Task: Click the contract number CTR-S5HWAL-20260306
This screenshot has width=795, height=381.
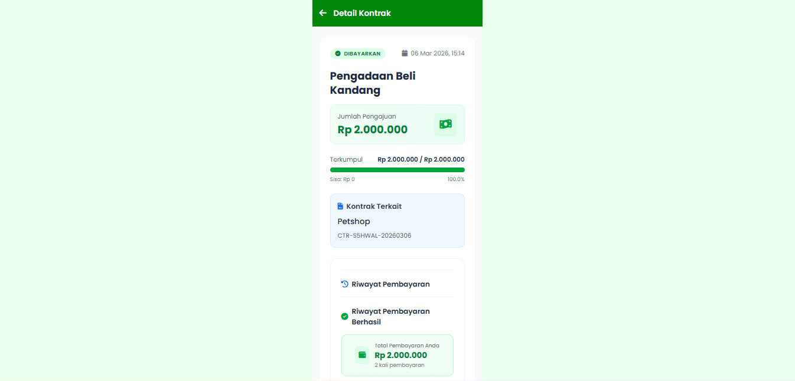Action: pos(375,235)
